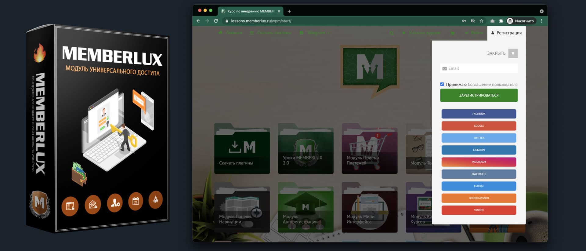The image size is (586, 251).
Task: Open the Chrome three-dot menu
Action: tap(542, 21)
